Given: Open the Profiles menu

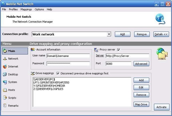Looking at the screenshot, I should tap(13, 9).
